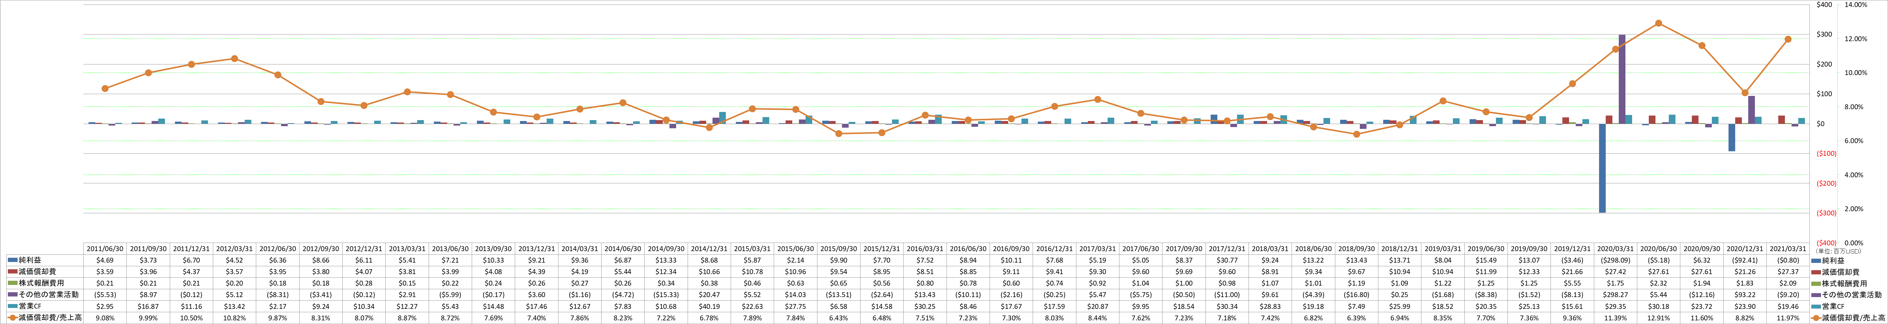Click 純利益 entry in the right-side legend
1888x324 pixels.
click(x=1833, y=260)
